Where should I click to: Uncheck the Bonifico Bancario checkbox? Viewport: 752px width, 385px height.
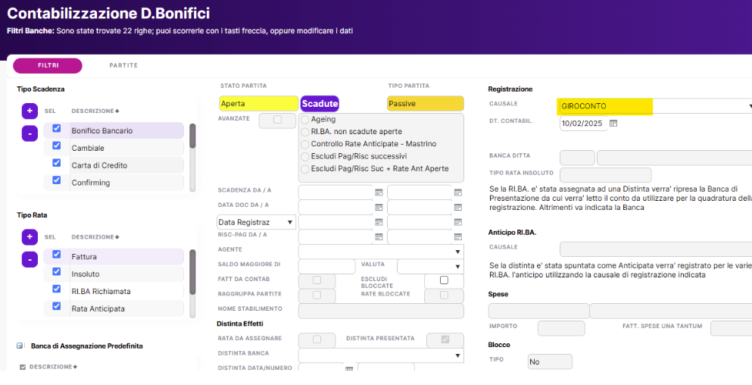tap(57, 128)
